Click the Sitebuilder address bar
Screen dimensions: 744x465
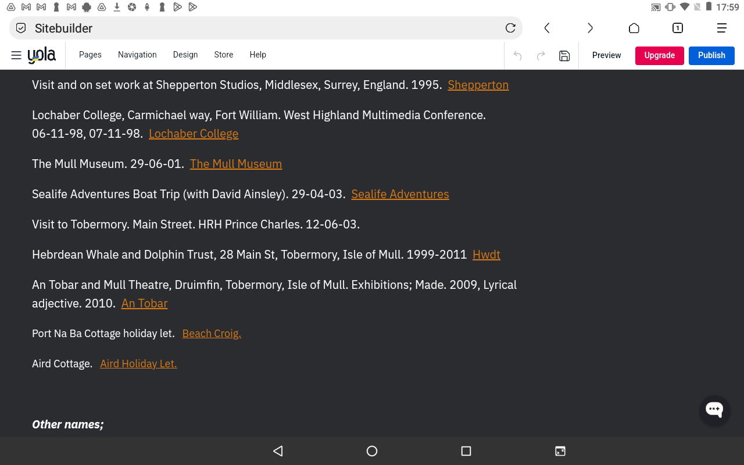point(266,28)
